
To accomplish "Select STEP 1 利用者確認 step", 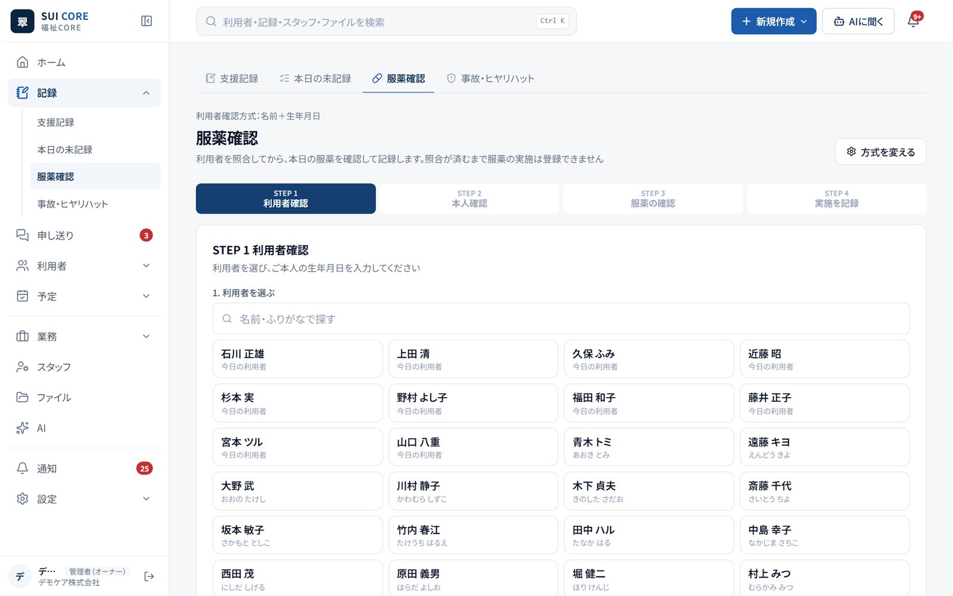I will tap(286, 198).
